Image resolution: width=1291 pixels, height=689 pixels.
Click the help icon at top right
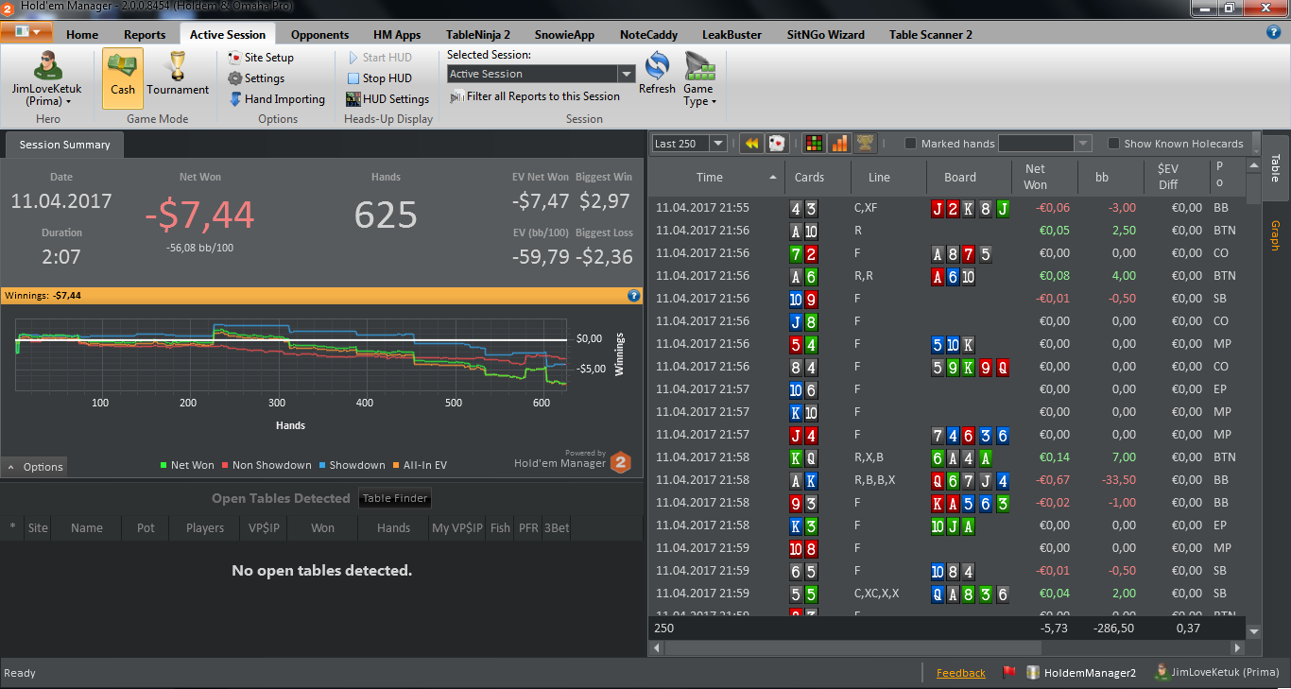[x=1273, y=32]
